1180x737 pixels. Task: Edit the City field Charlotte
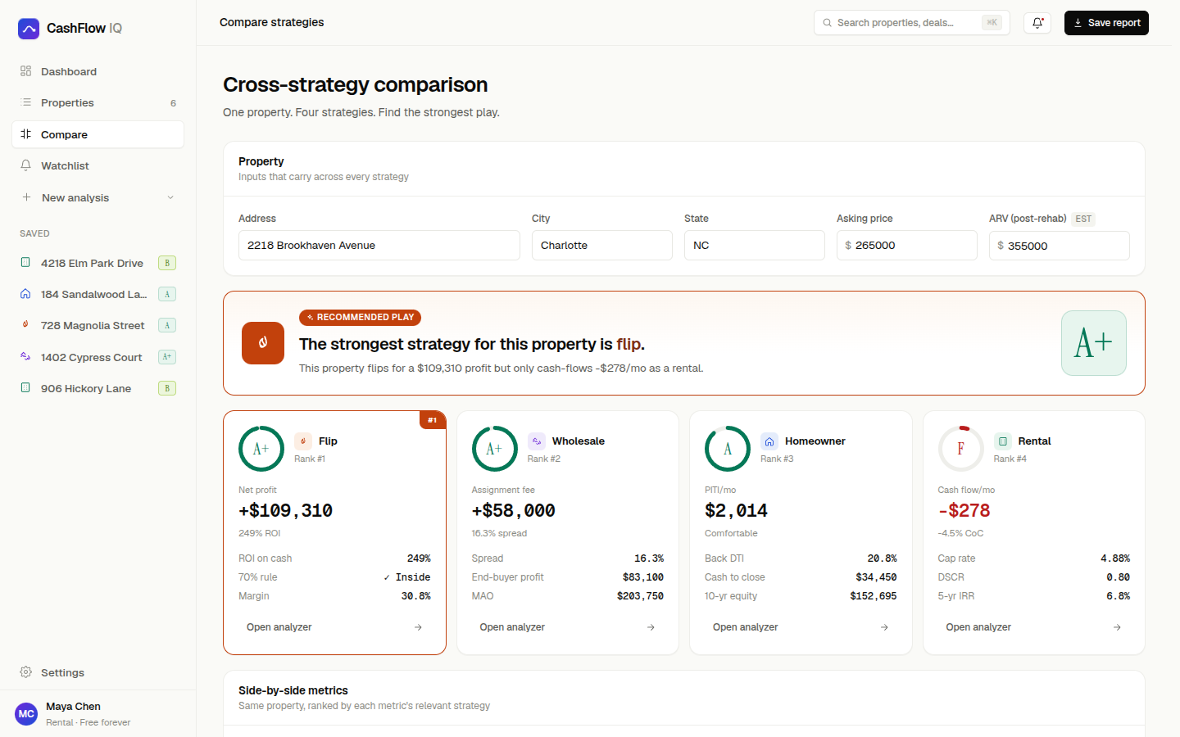coord(602,246)
